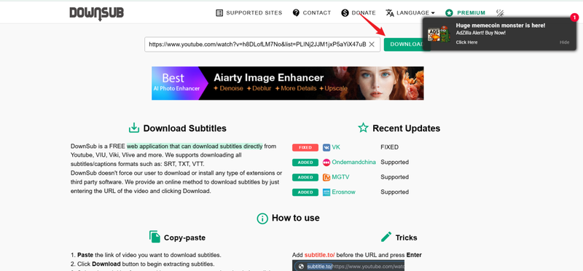This screenshot has height=271, width=583.
Task: Click the translate Language icon
Action: click(x=390, y=13)
